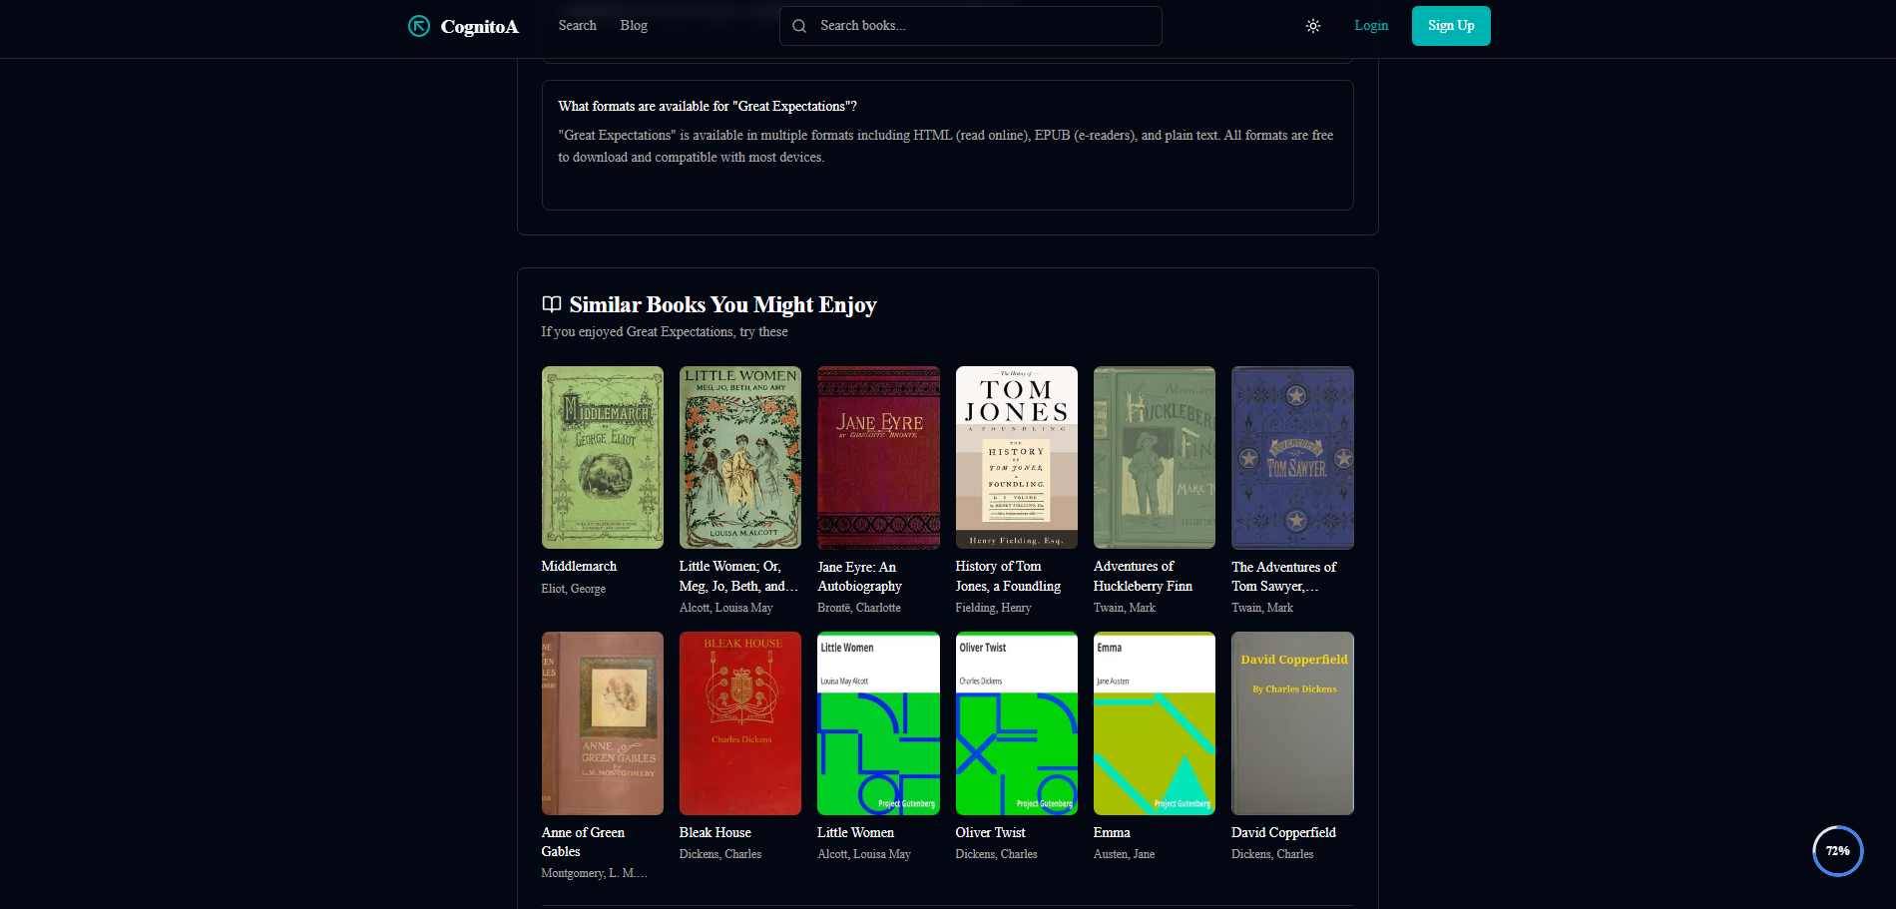Screen dimensions: 1896x909
Task: Click author text Eliot, George
Action: pos(574,589)
